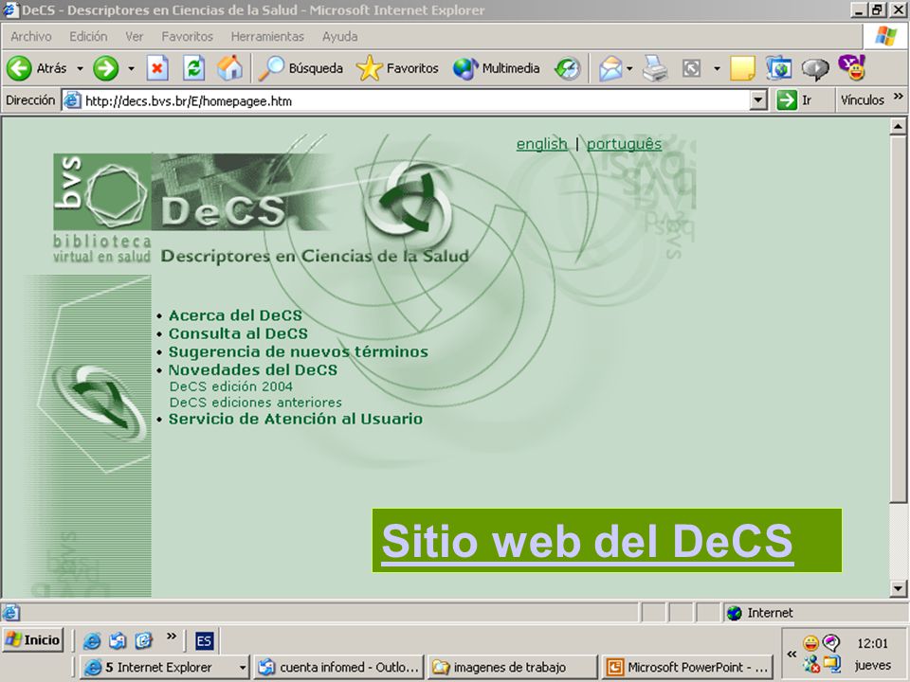Screen dimensions: 910x682
Task: Switch to imagenes de trabajo folder window
Action: [513, 668]
